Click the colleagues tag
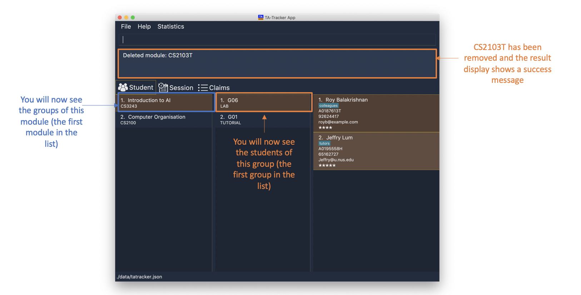581x295 pixels. click(x=328, y=106)
